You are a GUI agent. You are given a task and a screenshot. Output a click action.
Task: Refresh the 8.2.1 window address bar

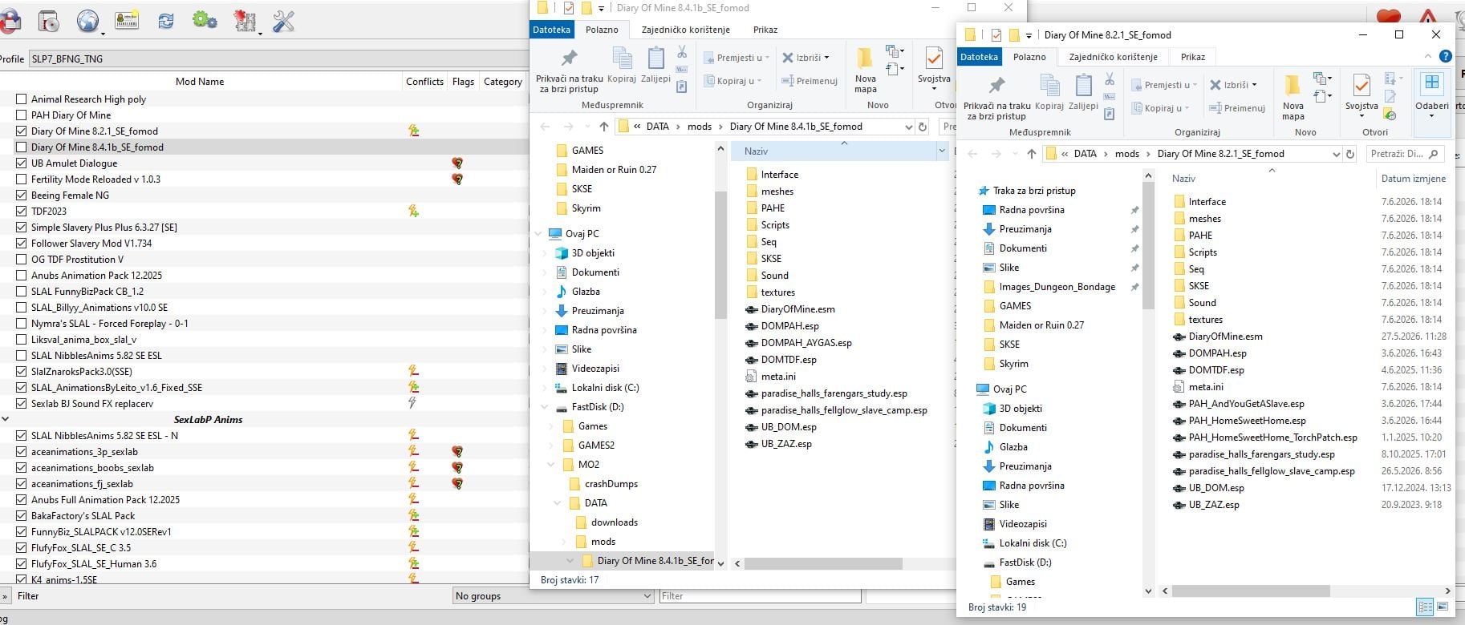(1349, 154)
